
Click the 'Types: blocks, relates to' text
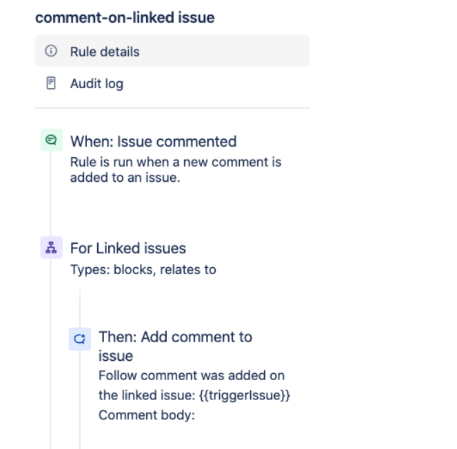[x=143, y=269]
